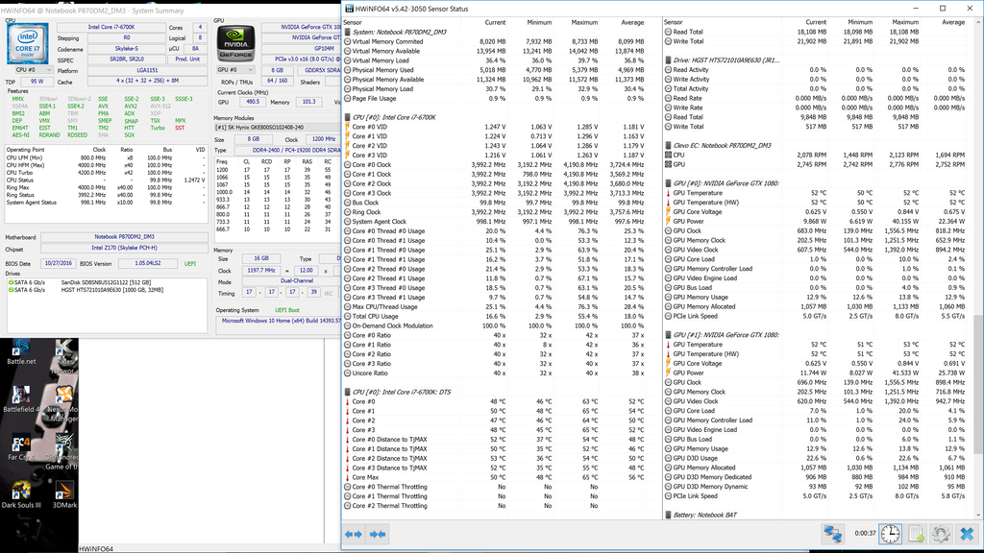
Task: Click the BIOS date field 10/27/2016
Action: click(59, 263)
